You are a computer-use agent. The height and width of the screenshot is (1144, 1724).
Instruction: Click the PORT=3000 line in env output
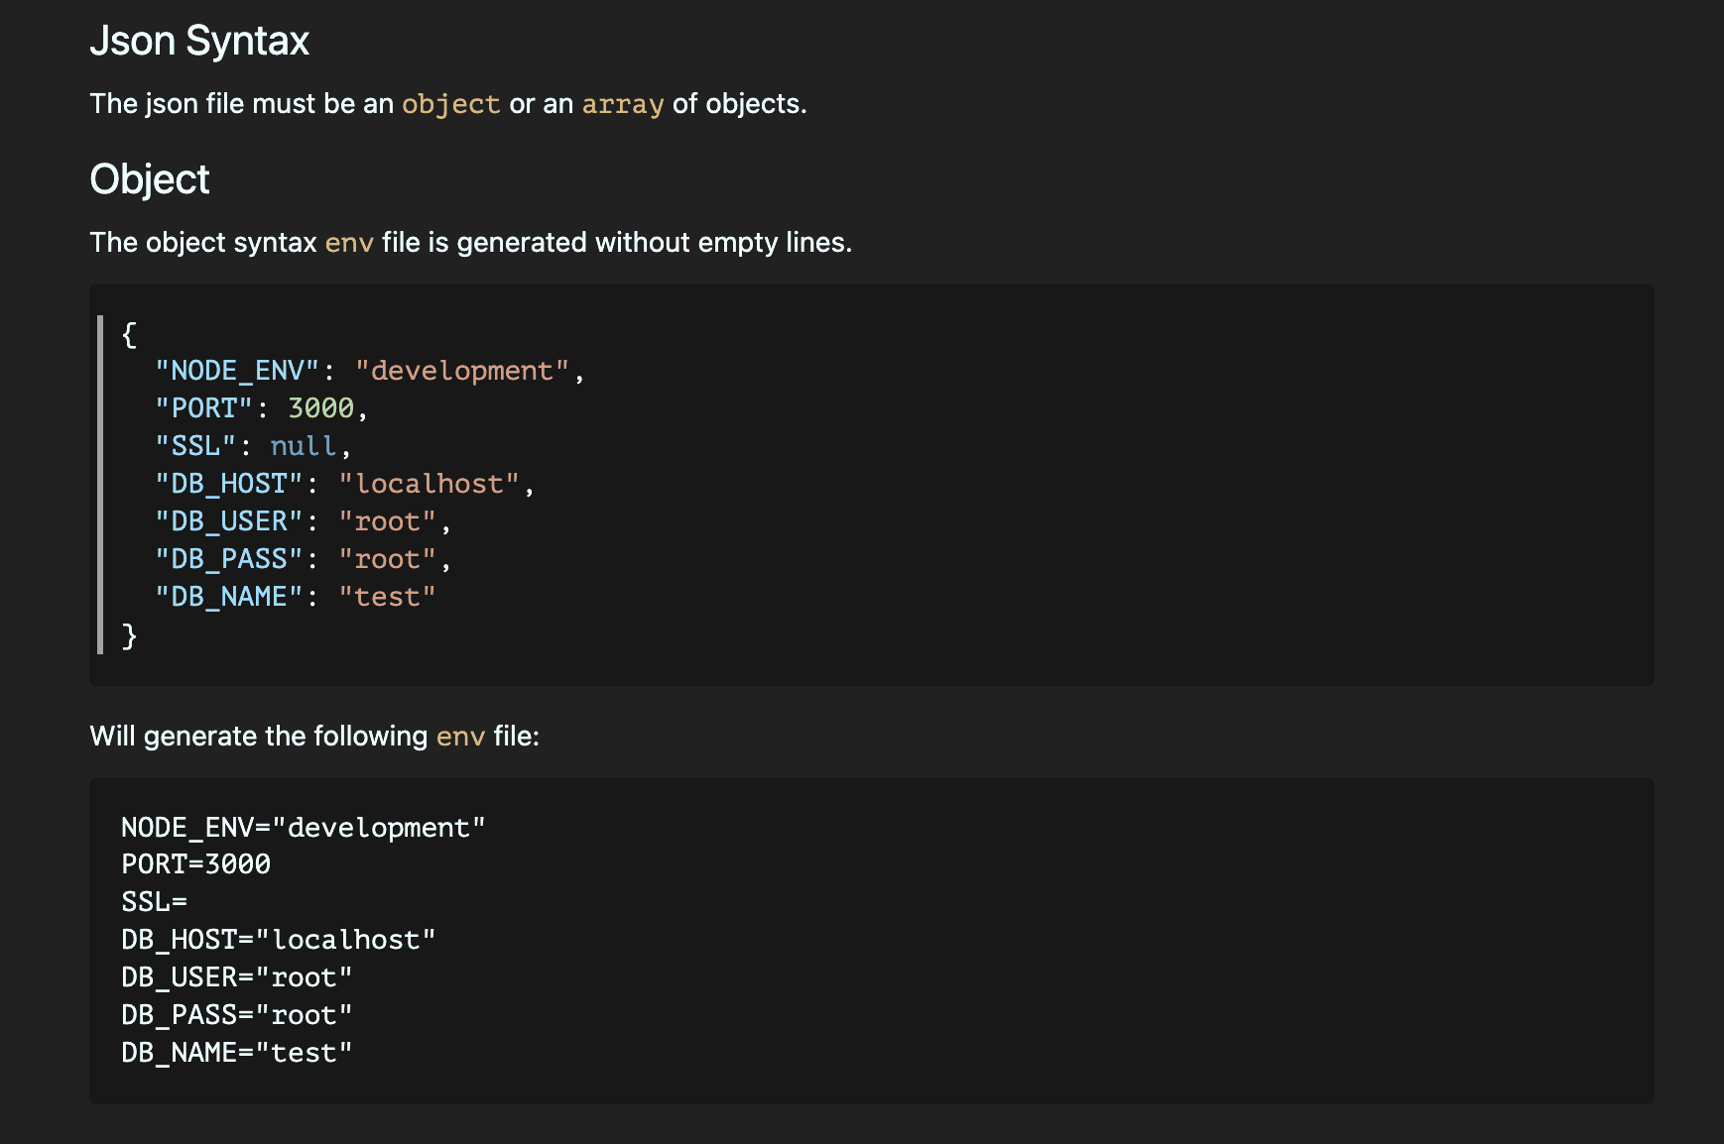pyautogui.click(x=194, y=863)
